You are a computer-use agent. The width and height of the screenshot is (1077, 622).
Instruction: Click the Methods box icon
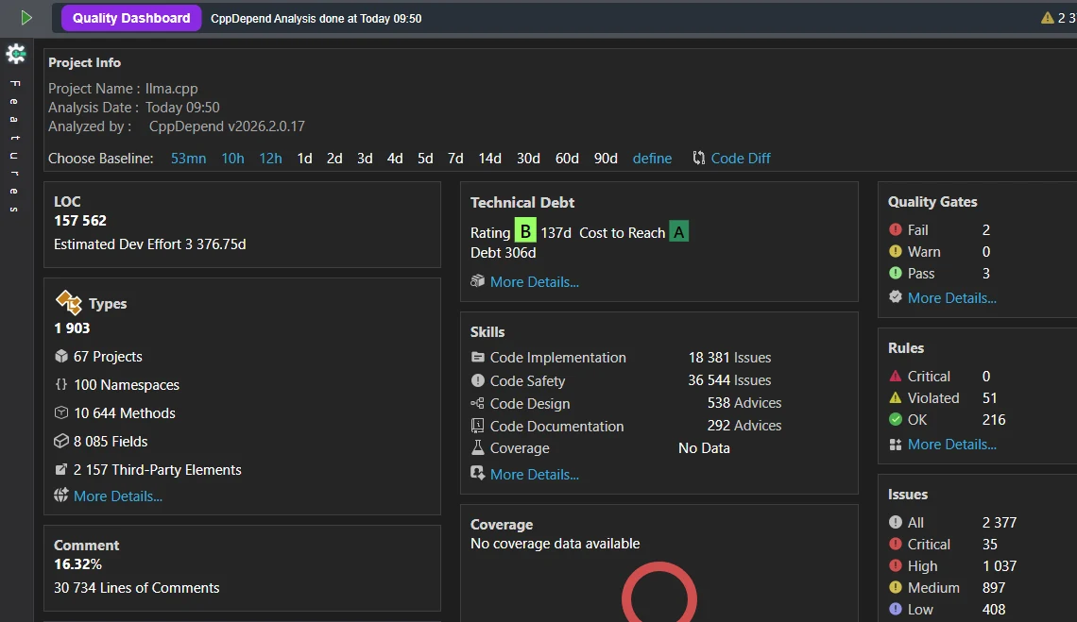[x=61, y=412]
